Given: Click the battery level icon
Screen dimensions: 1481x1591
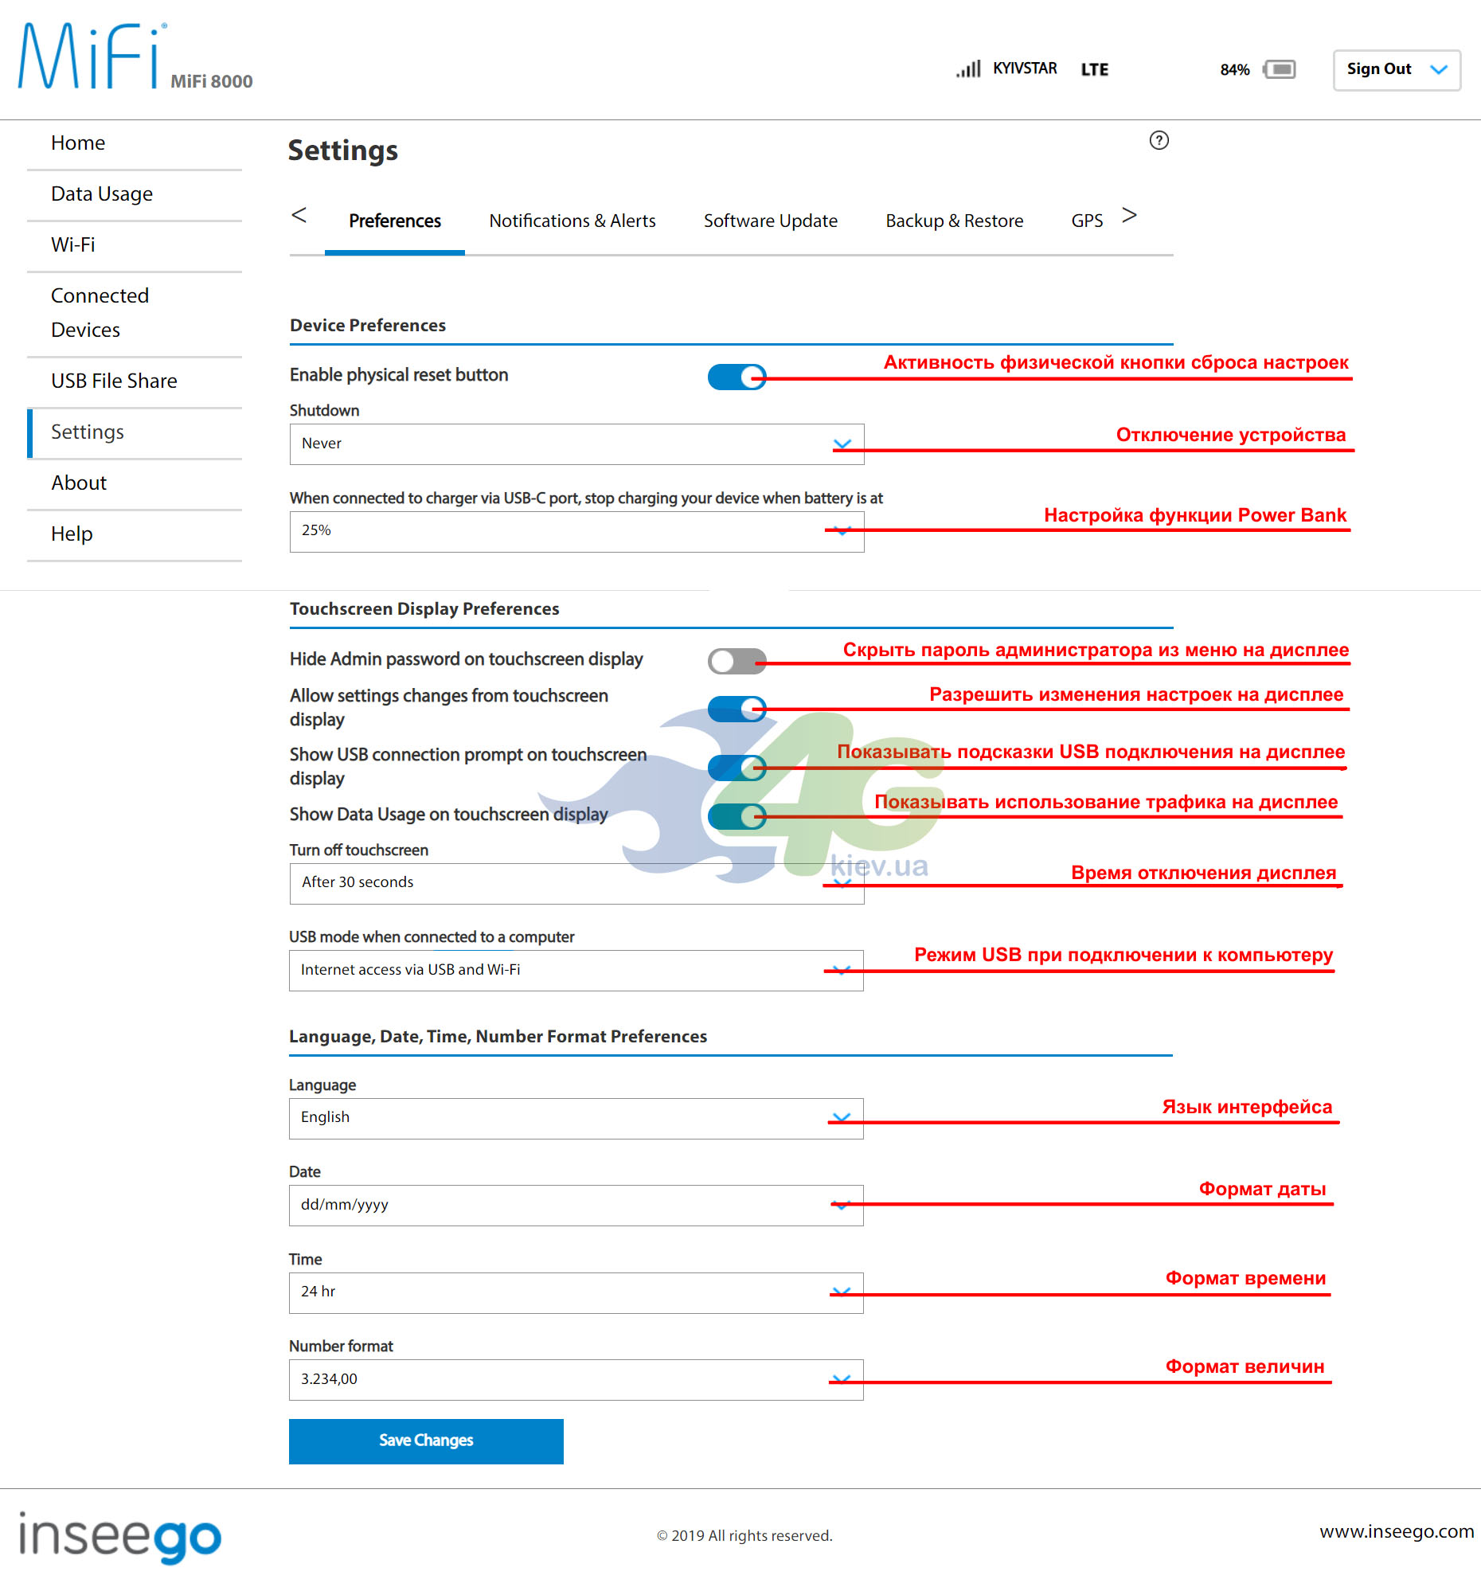Looking at the screenshot, I should click(x=1280, y=69).
